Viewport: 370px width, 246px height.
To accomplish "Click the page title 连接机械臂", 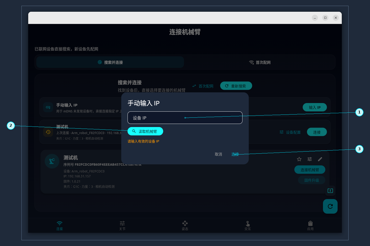I will [x=185, y=32].
